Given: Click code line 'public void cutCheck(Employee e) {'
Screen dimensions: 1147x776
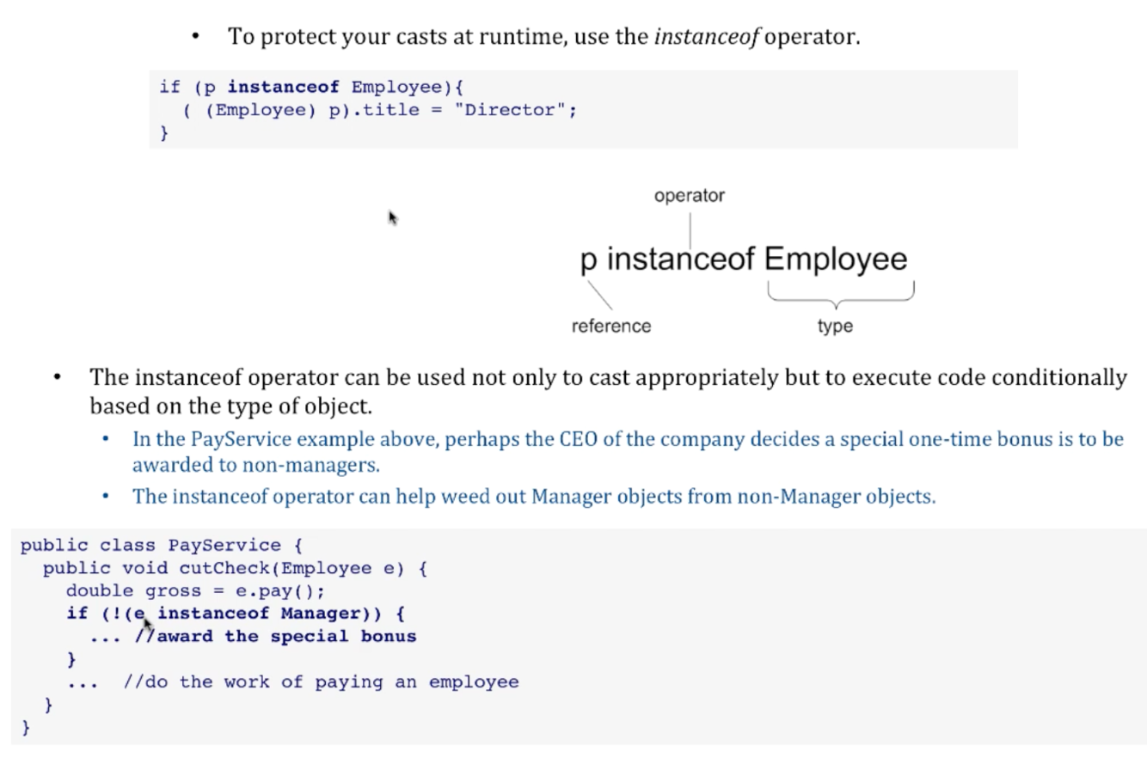Looking at the screenshot, I should pyautogui.click(x=235, y=568).
